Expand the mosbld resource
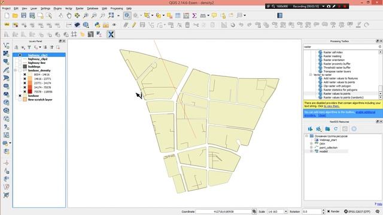The height and width of the screenshot is (215, 383). [x=311, y=151]
